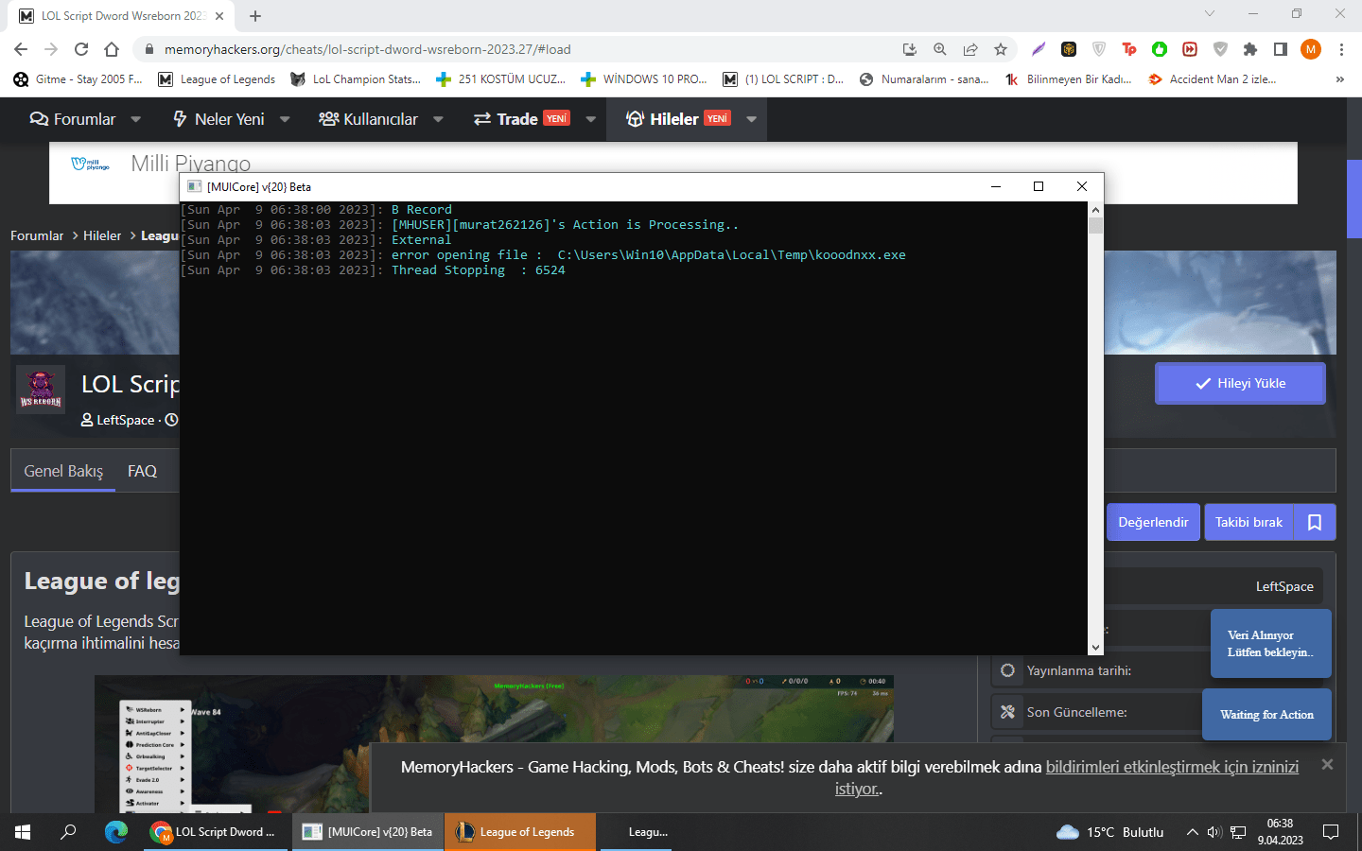Expand the Forumlar dropdown arrow
Viewport: 1362px width, 851px height.
(135, 119)
